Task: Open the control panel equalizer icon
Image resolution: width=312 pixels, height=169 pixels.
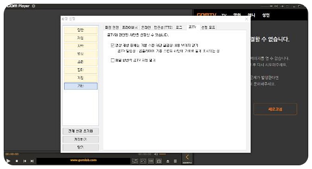Action: 143,161
